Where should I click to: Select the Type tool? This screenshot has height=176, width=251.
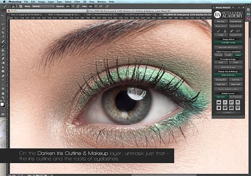3,80
